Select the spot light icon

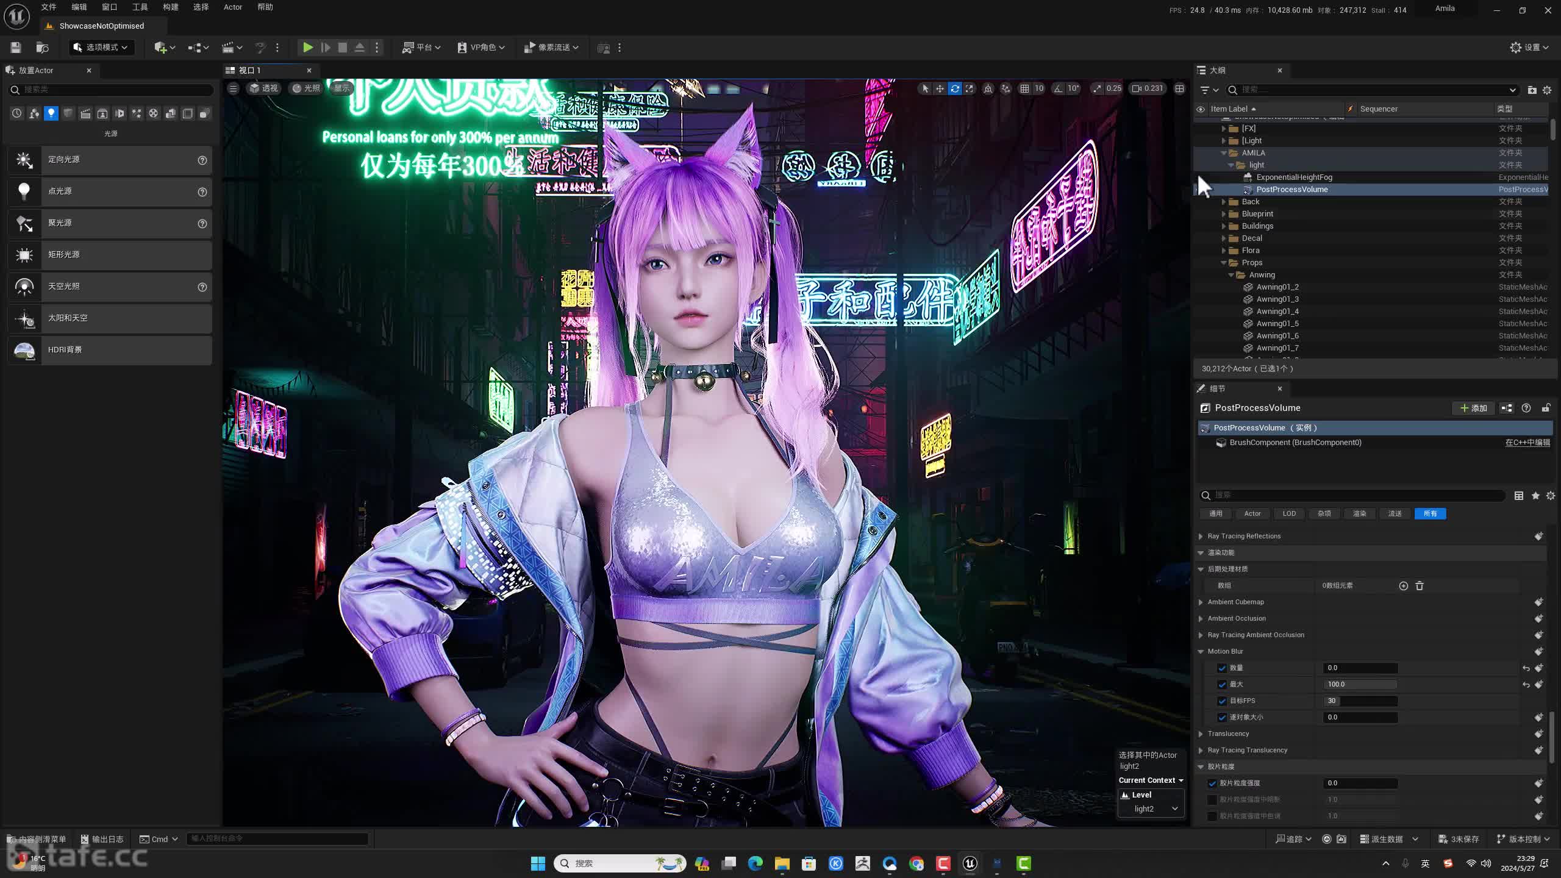[24, 223]
